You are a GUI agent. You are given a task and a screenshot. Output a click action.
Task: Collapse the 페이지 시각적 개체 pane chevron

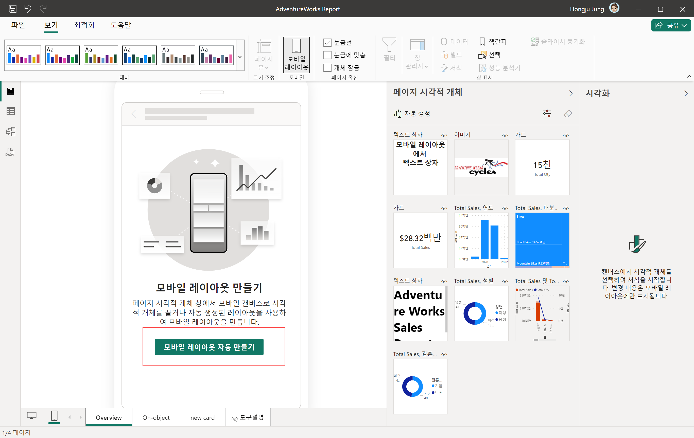[571, 93]
